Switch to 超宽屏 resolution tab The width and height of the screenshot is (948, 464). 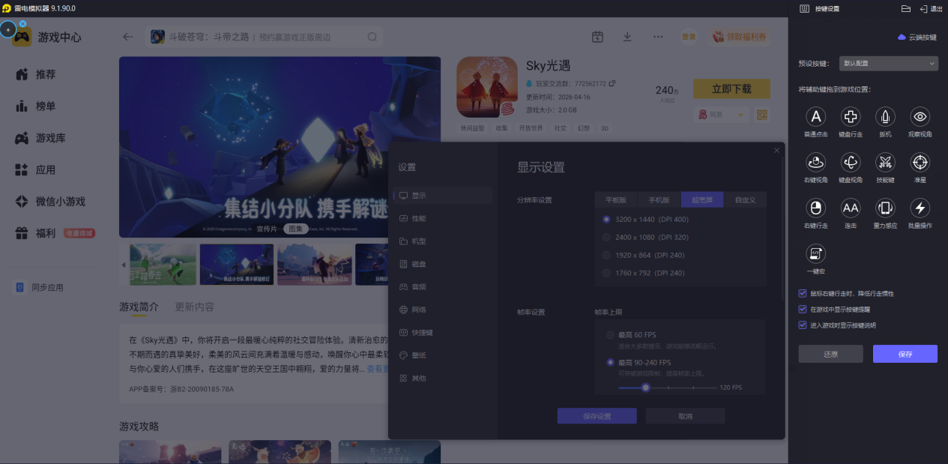[x=702, y=200]
